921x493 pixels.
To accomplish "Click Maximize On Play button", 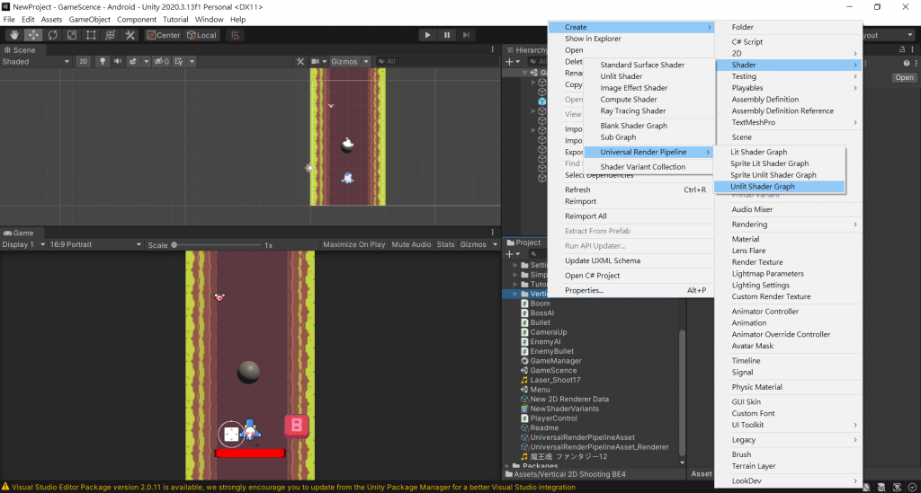I will (353, 244).
